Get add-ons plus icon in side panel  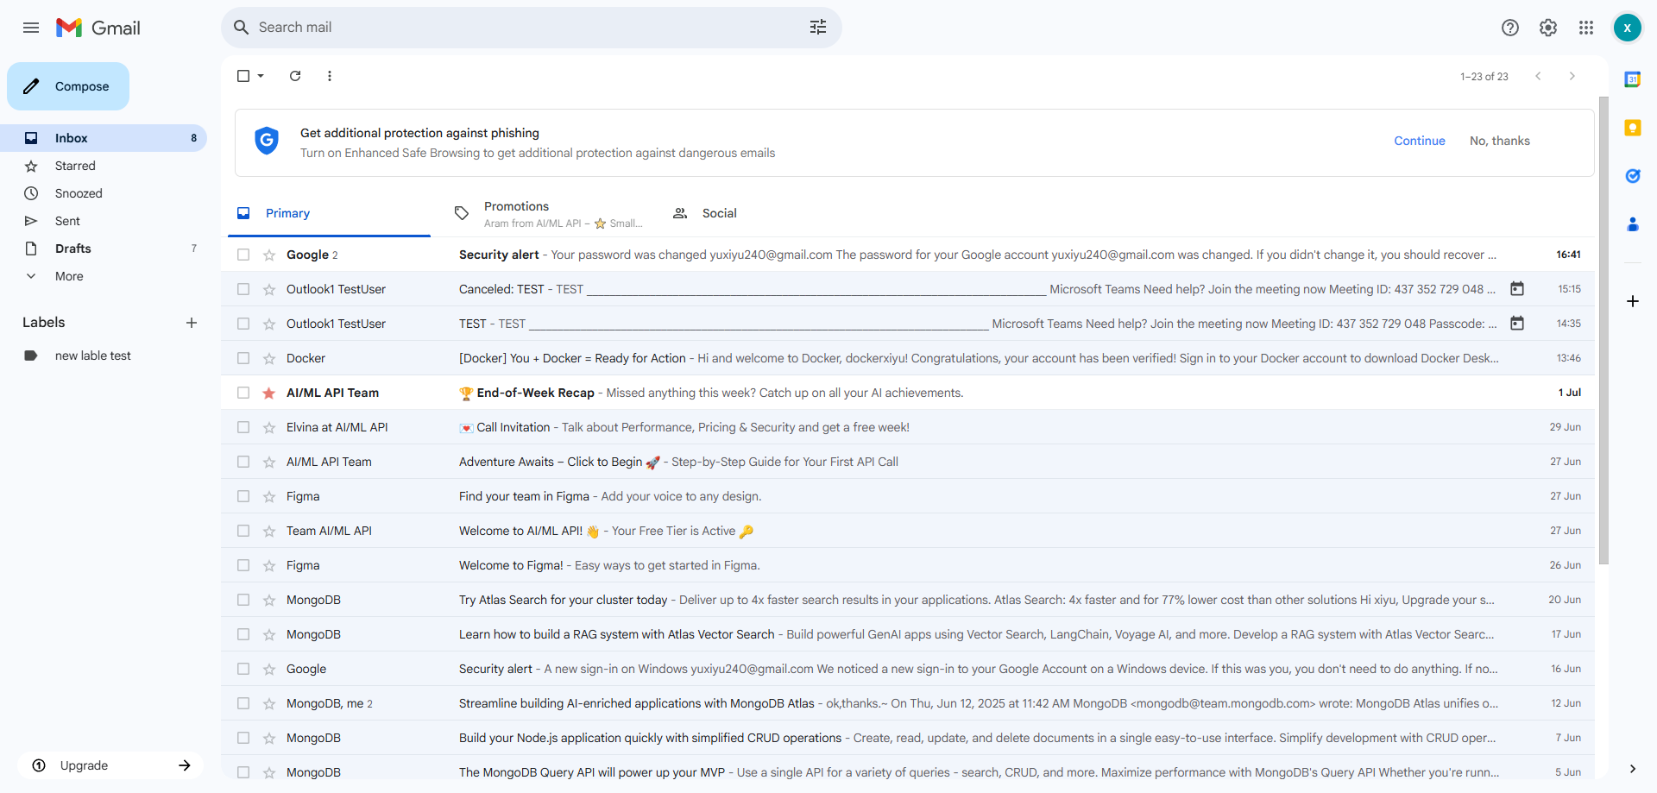[x=1633, y=301]
